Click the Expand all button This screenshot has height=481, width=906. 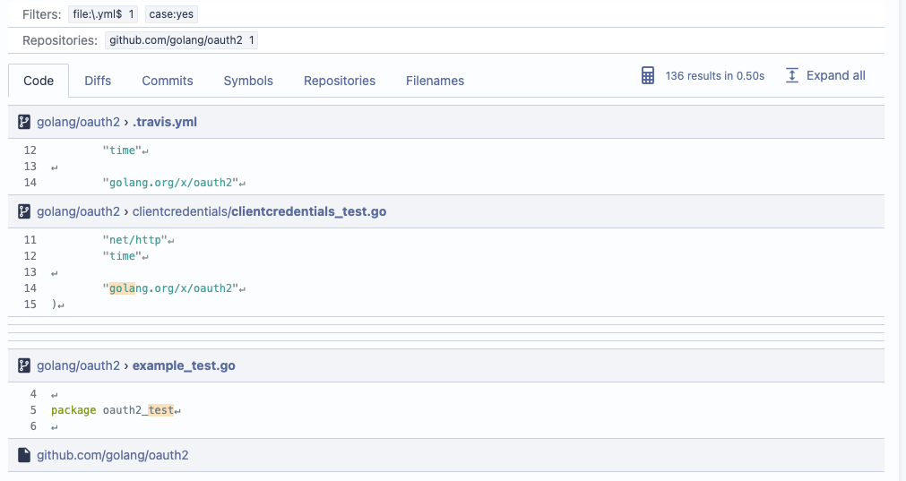tap(825, 75)
